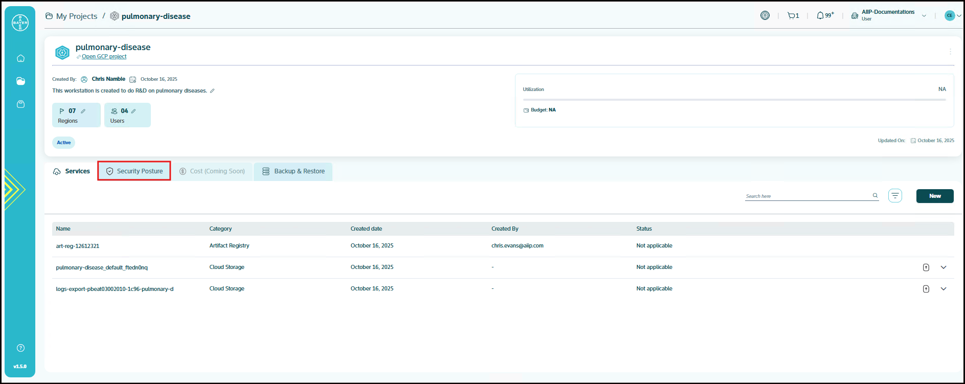Switch to the Security Posture tab
Viewport: 965px width, 384px height.
pyautogui.click(x=134, y=171)
